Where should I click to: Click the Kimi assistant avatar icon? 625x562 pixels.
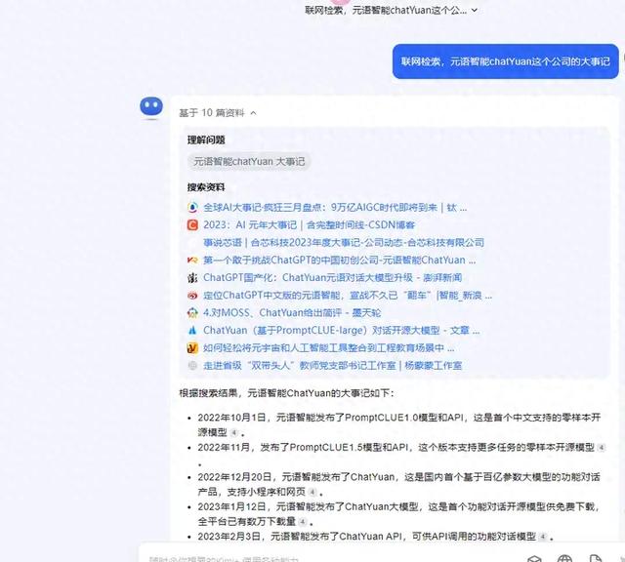151,107
